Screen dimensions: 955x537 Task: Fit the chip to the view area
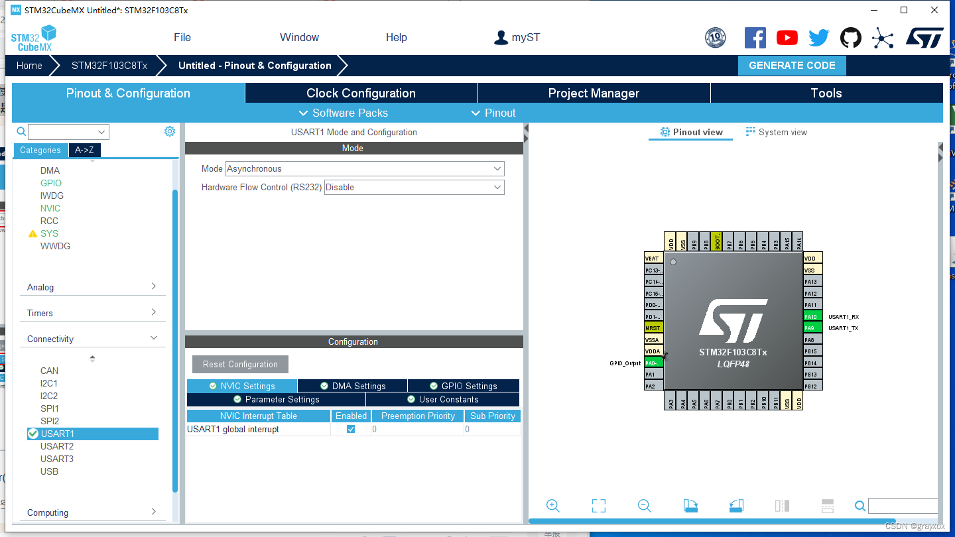[x=599, y=506]
